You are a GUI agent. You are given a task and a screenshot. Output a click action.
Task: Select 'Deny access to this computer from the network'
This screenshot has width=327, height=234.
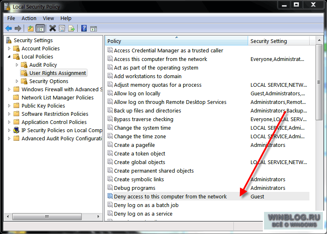pos(208,196)
